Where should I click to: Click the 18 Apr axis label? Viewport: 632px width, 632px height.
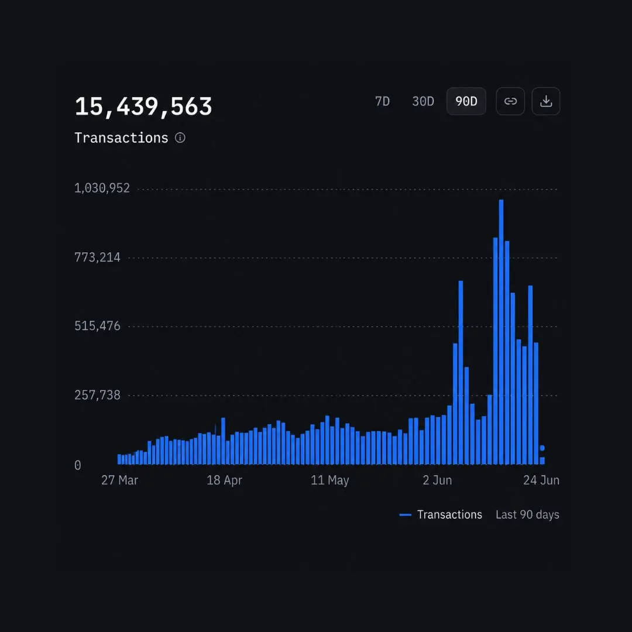coord(224,480)
